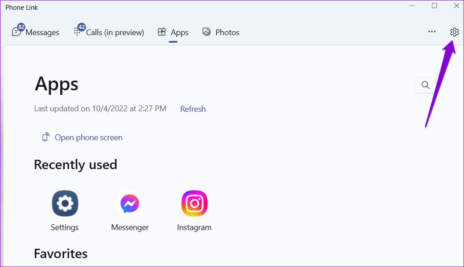
Task: Click the Favorites heading
Action: click(x=61, y=254)
